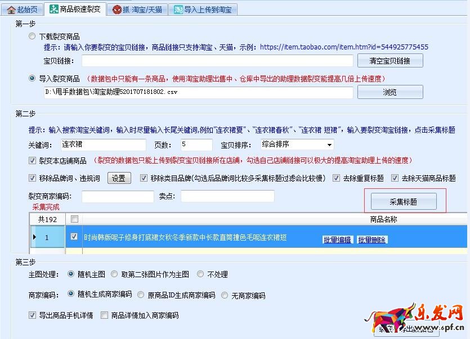
Task: Switch to the 起始页 tab
Action: 23,10
